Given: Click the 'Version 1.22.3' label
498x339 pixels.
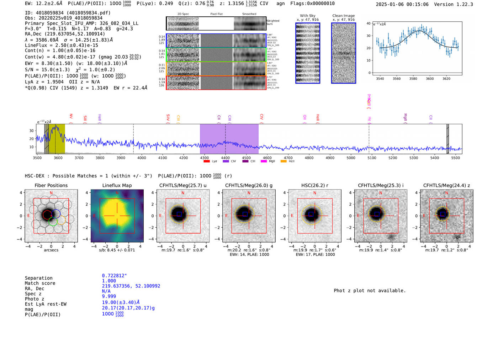Looking at the screenshot, I should pyautogui.click(x=454, y=4).
